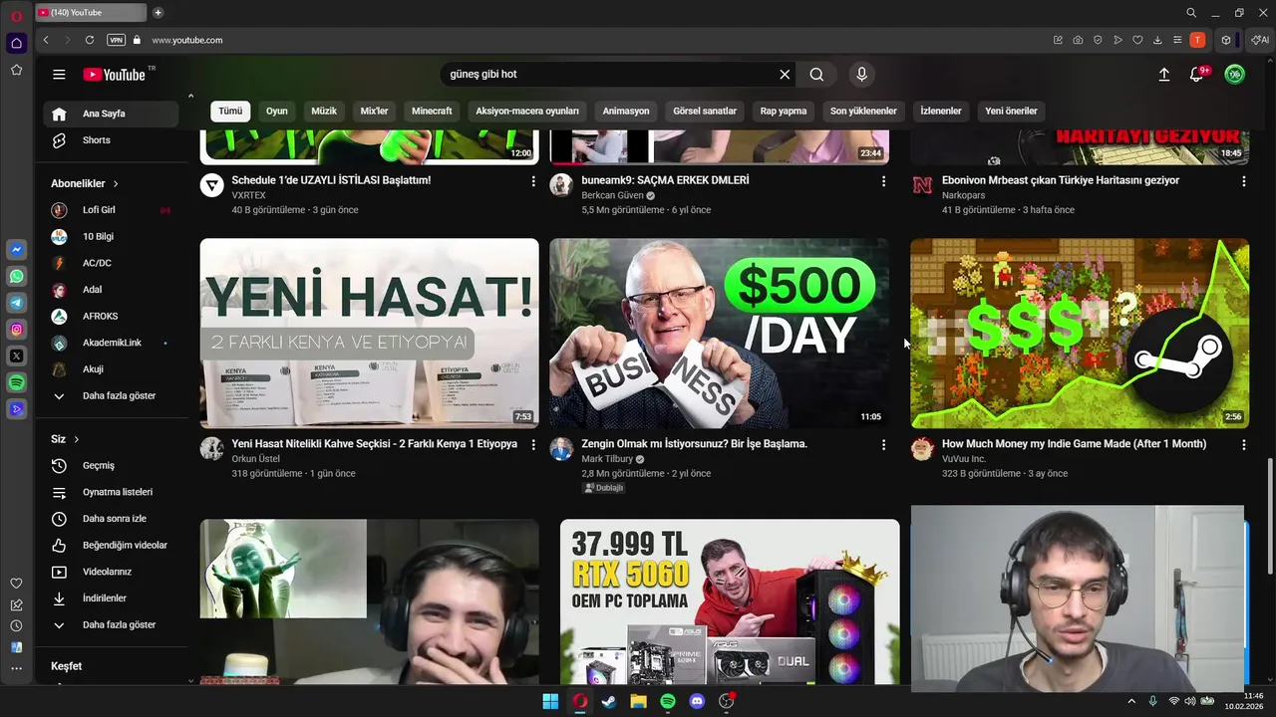Open the notifications bell
Screen dimensions: 1276x717
click(x=1197, y=75)
